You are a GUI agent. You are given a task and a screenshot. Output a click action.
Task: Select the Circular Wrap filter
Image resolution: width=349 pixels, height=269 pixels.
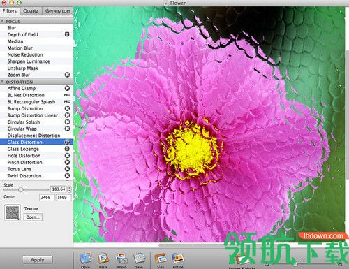coord(36,129)
